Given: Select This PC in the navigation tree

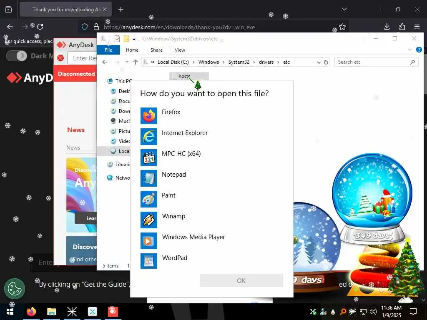Looking at the screenshot, I should (121, 81).
